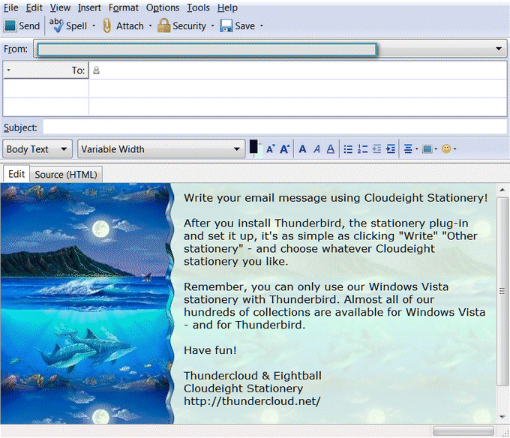
Task: Click the scroll down arrow in message body
Action: pos(502,417)
